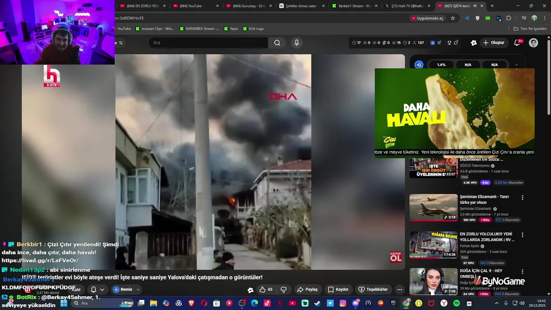551x310 pixels.
Task: Open more actions ellipsis under video
Action: [399, 289]
